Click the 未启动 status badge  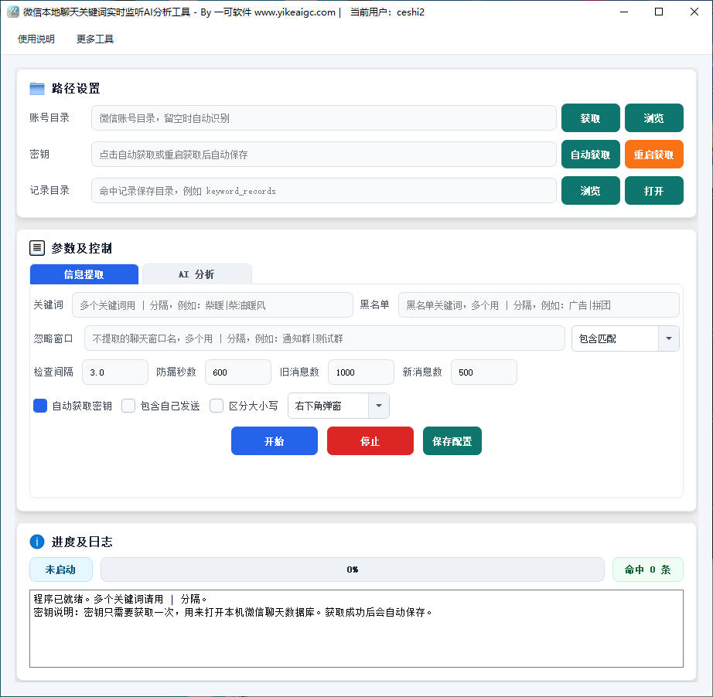(61, 569)
